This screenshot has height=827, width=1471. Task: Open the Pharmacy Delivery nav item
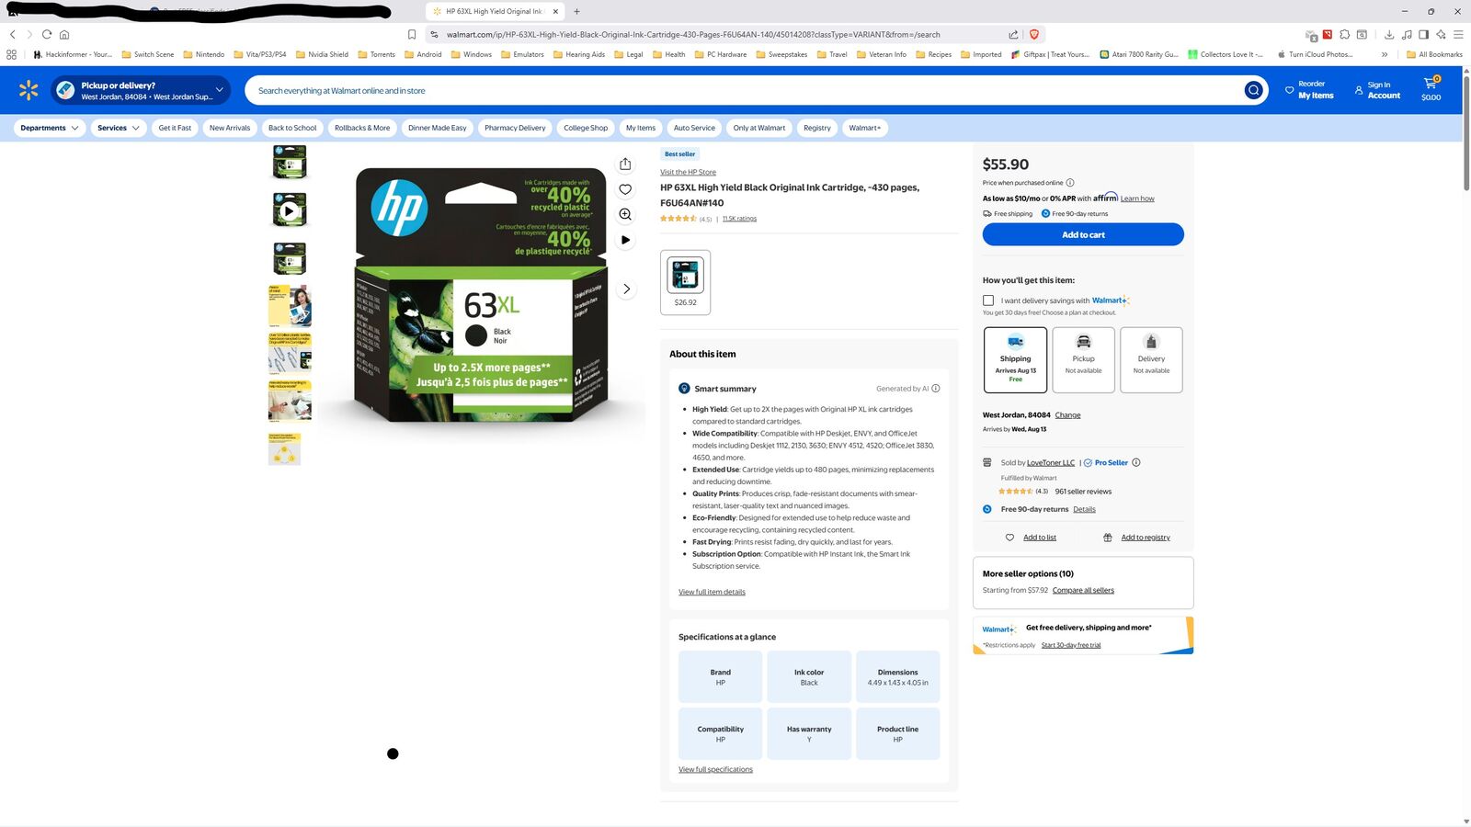point(515,128)
